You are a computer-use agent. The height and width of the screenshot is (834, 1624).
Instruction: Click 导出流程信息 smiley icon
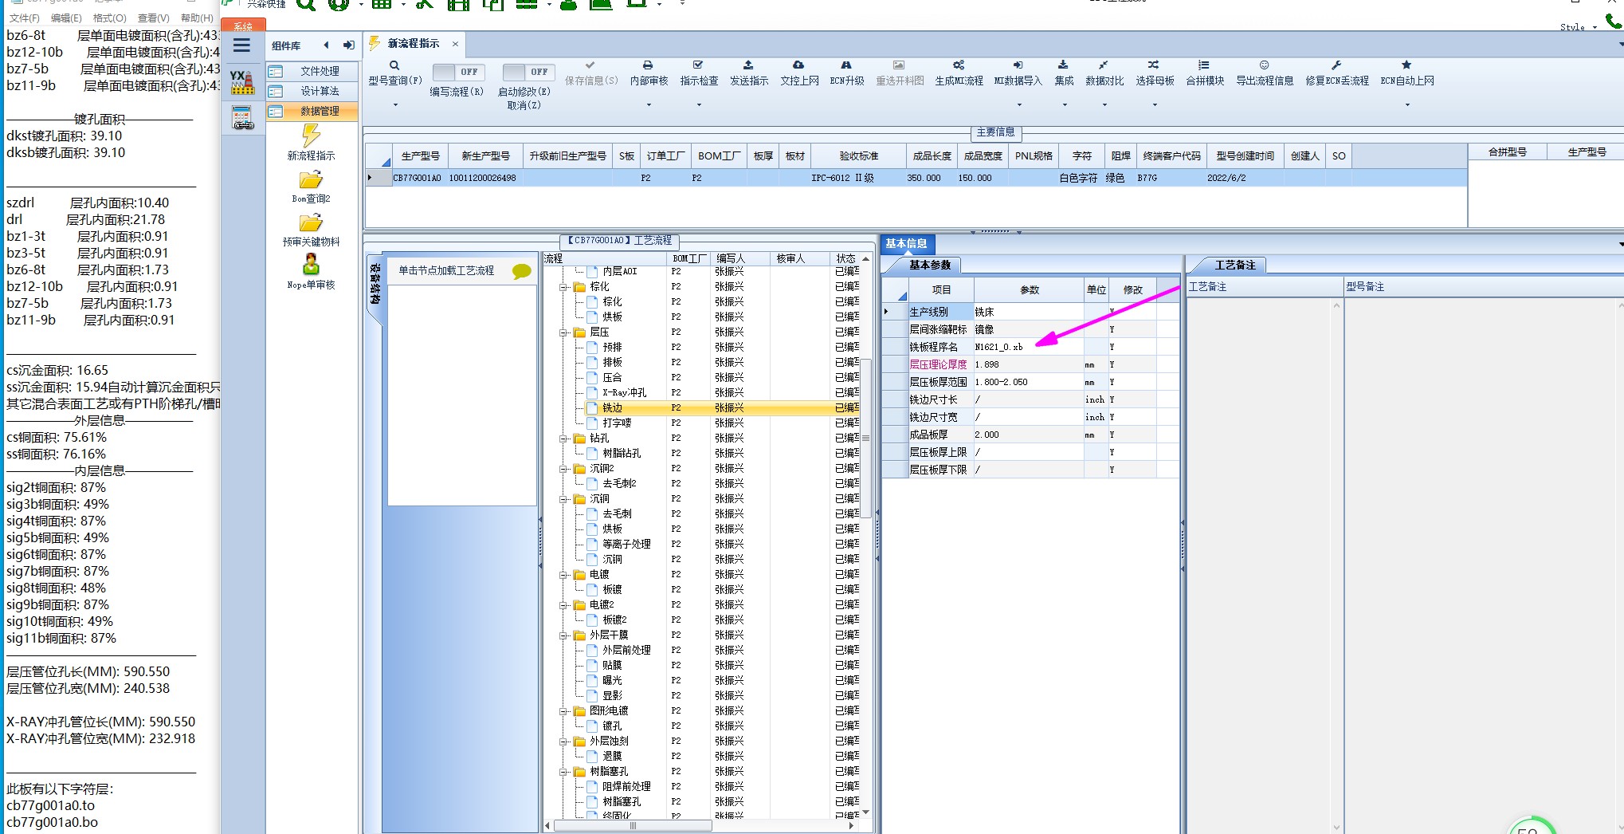1264,65
